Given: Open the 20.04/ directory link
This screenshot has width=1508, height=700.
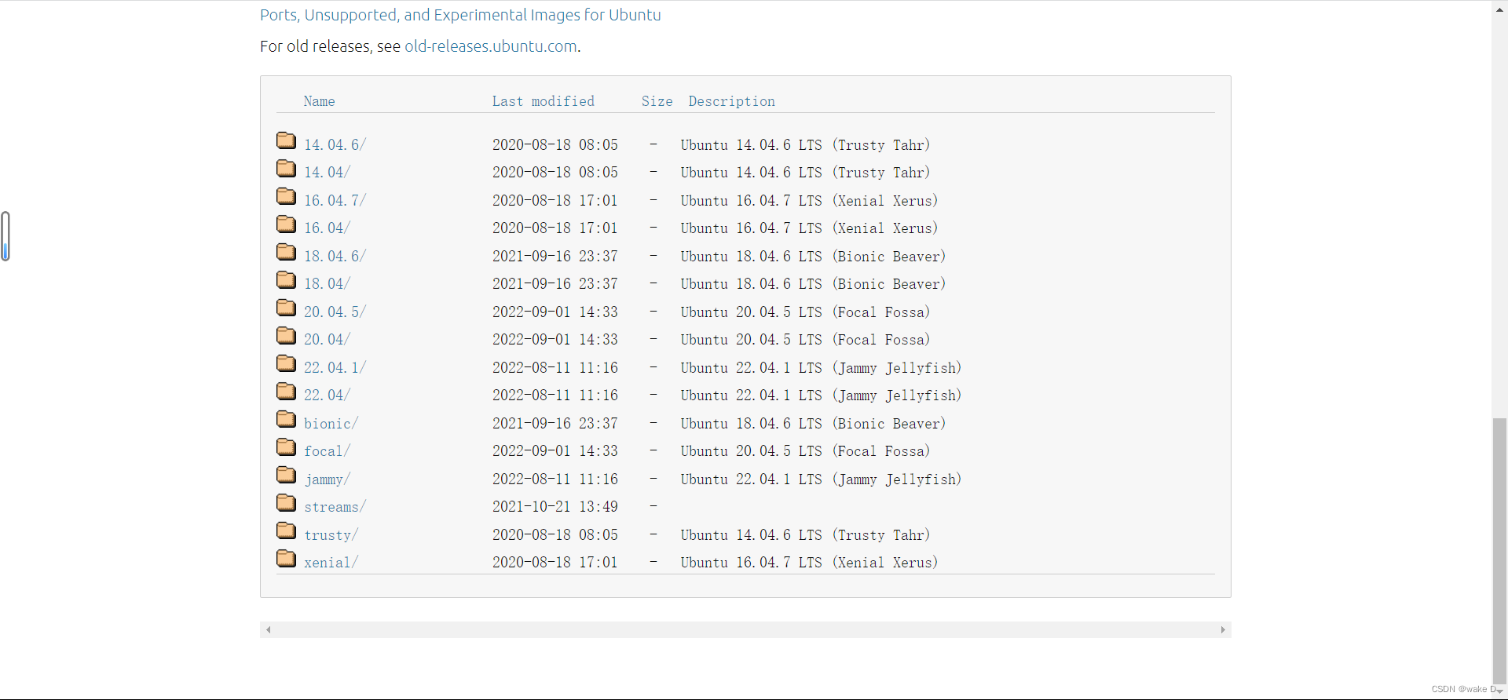Looking at the screenshot, I should (328, 340).
